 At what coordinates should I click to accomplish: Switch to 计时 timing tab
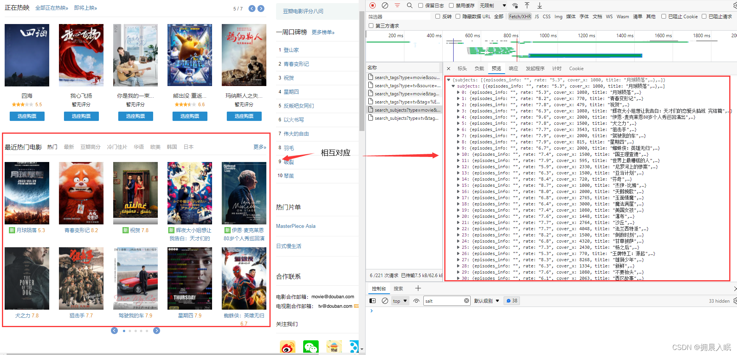pos(557,69)
